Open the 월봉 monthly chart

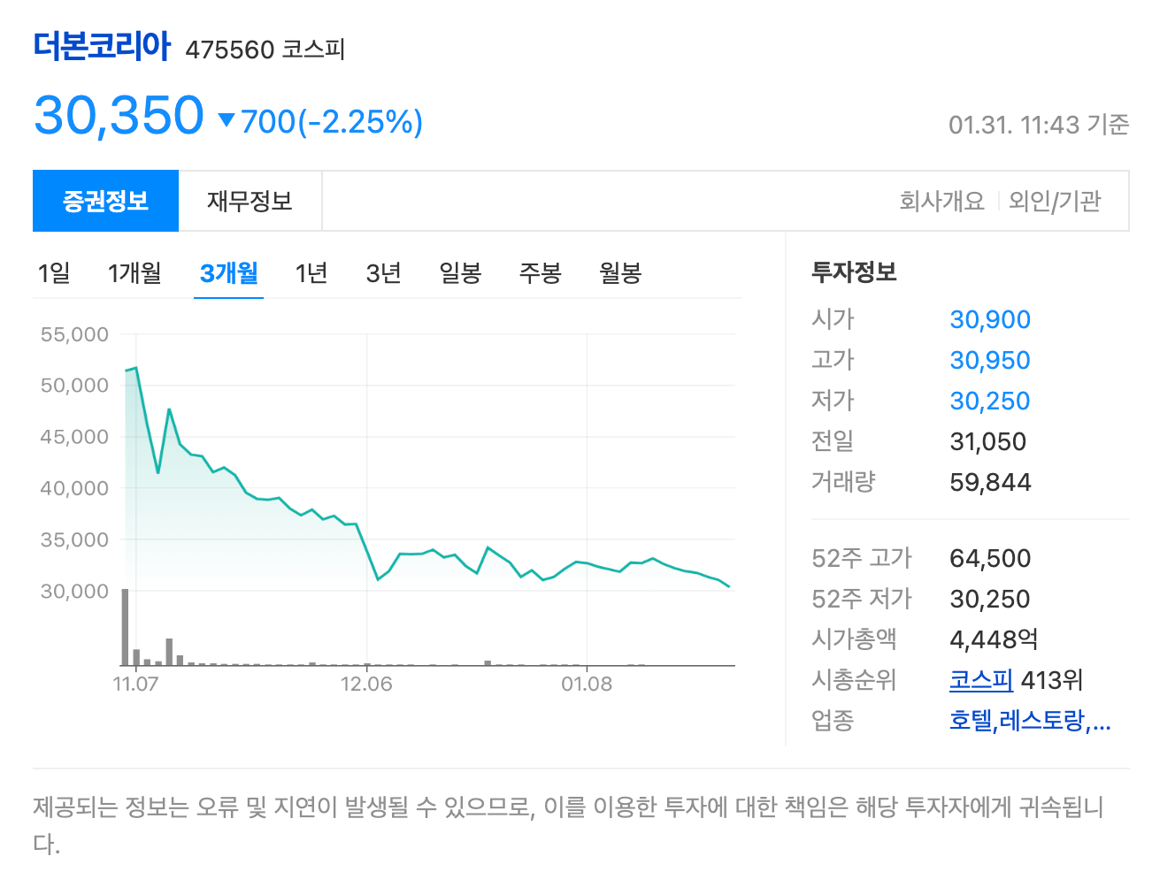[619, 273]
